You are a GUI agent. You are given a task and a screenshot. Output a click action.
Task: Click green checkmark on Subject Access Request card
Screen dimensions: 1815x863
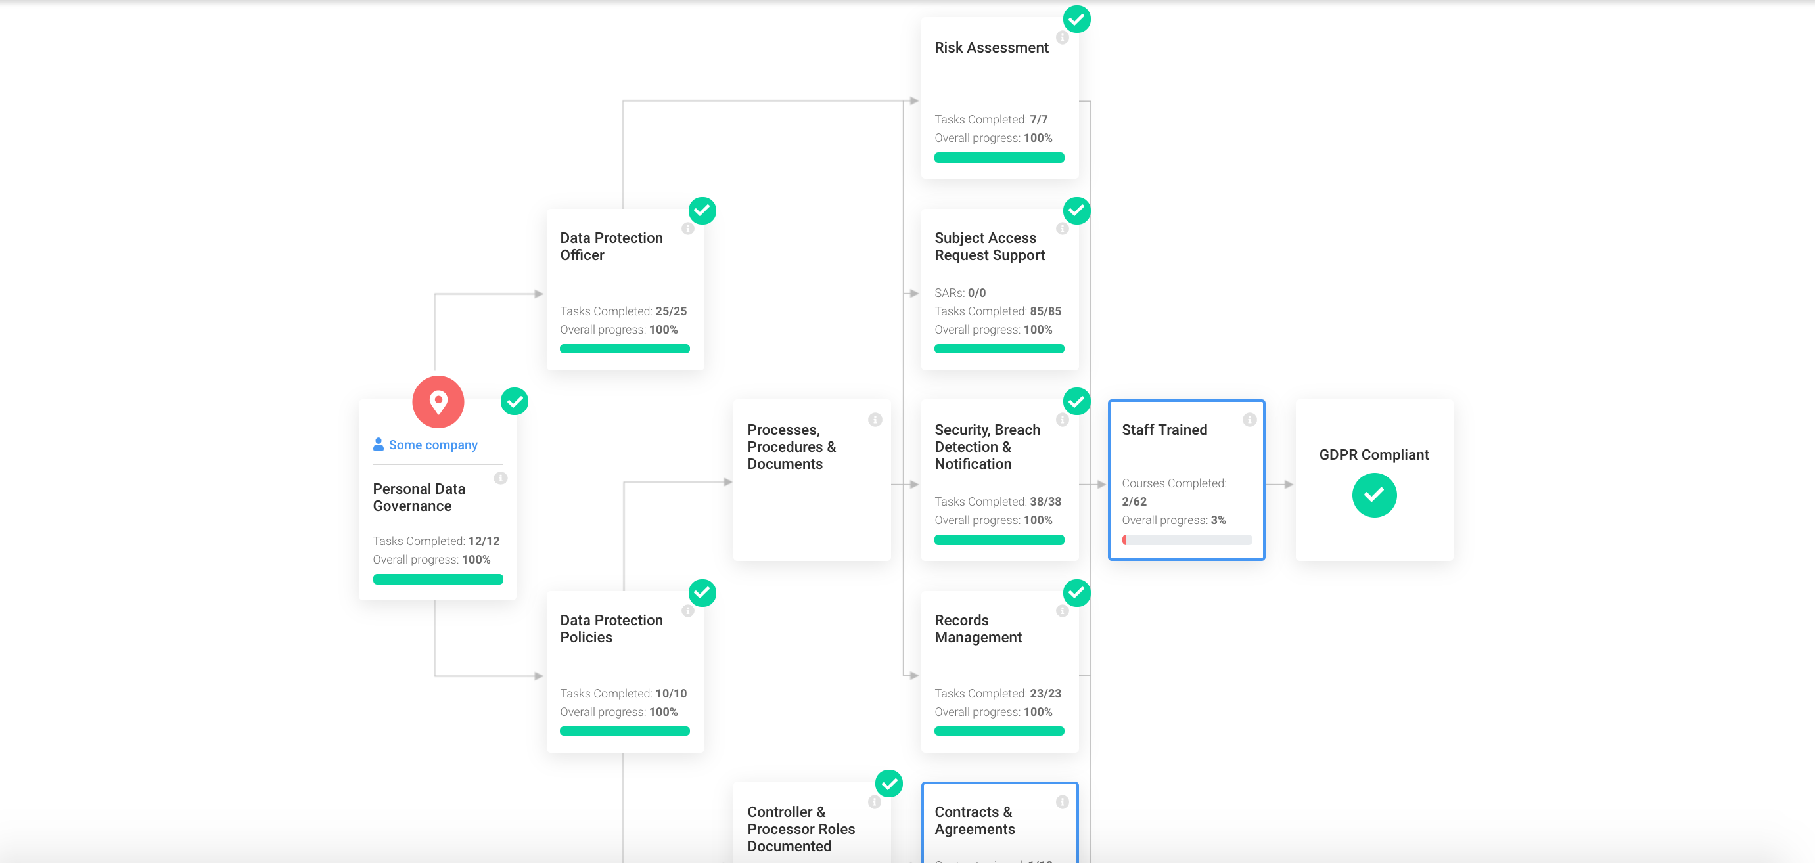pyautogui.click(x=1076, y=210)
